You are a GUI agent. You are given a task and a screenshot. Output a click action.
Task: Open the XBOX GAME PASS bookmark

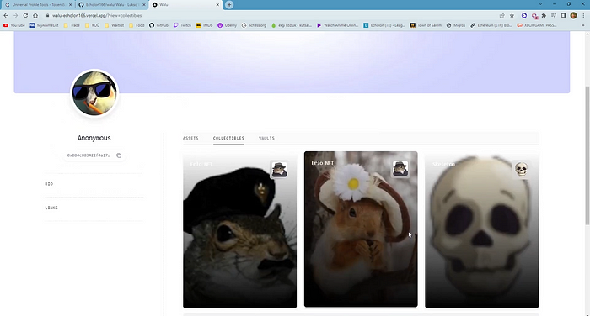[x=537, y=25]
